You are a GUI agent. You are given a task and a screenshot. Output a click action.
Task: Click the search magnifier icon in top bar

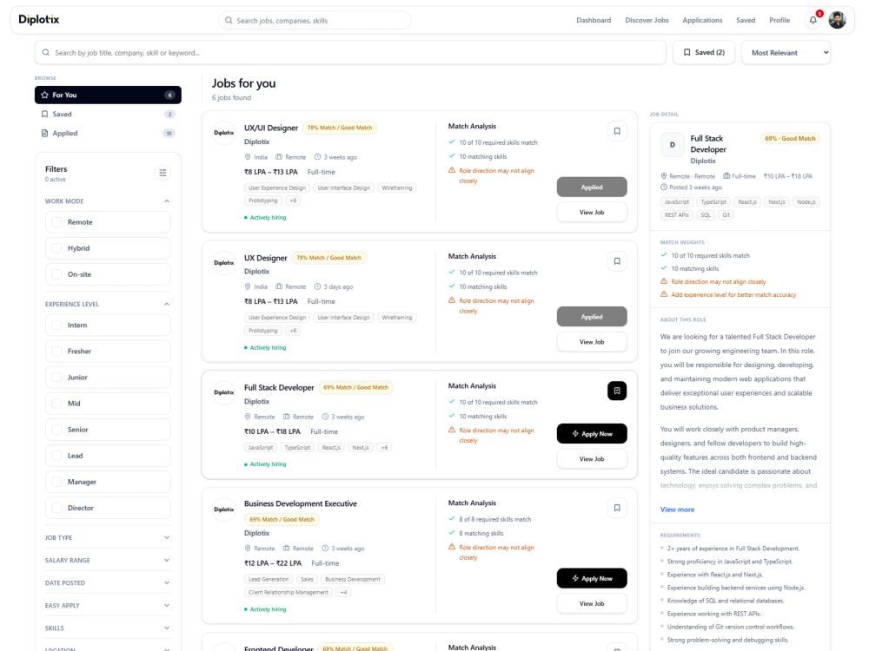tap(229, 21)
